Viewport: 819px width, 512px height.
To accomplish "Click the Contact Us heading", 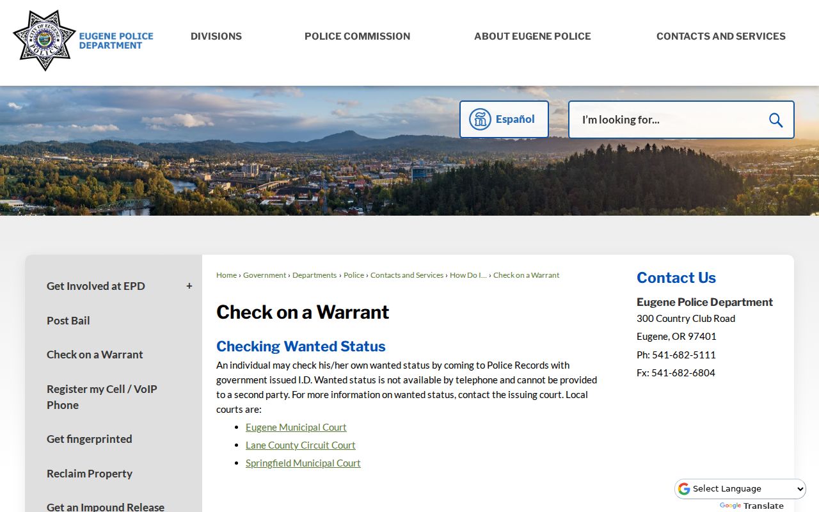I will click(676, 278).
